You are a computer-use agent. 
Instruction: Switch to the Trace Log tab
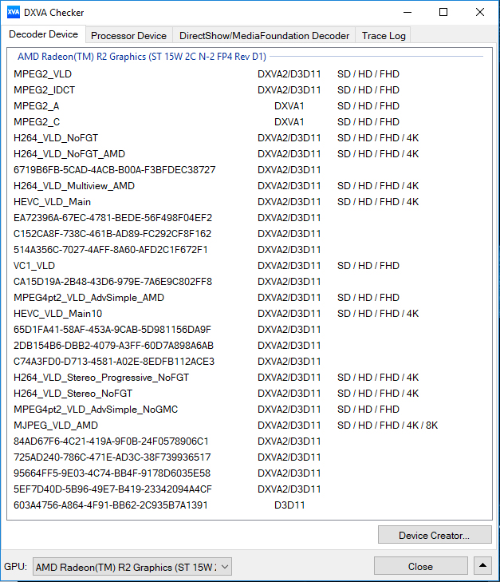click(x=384, y=36)
